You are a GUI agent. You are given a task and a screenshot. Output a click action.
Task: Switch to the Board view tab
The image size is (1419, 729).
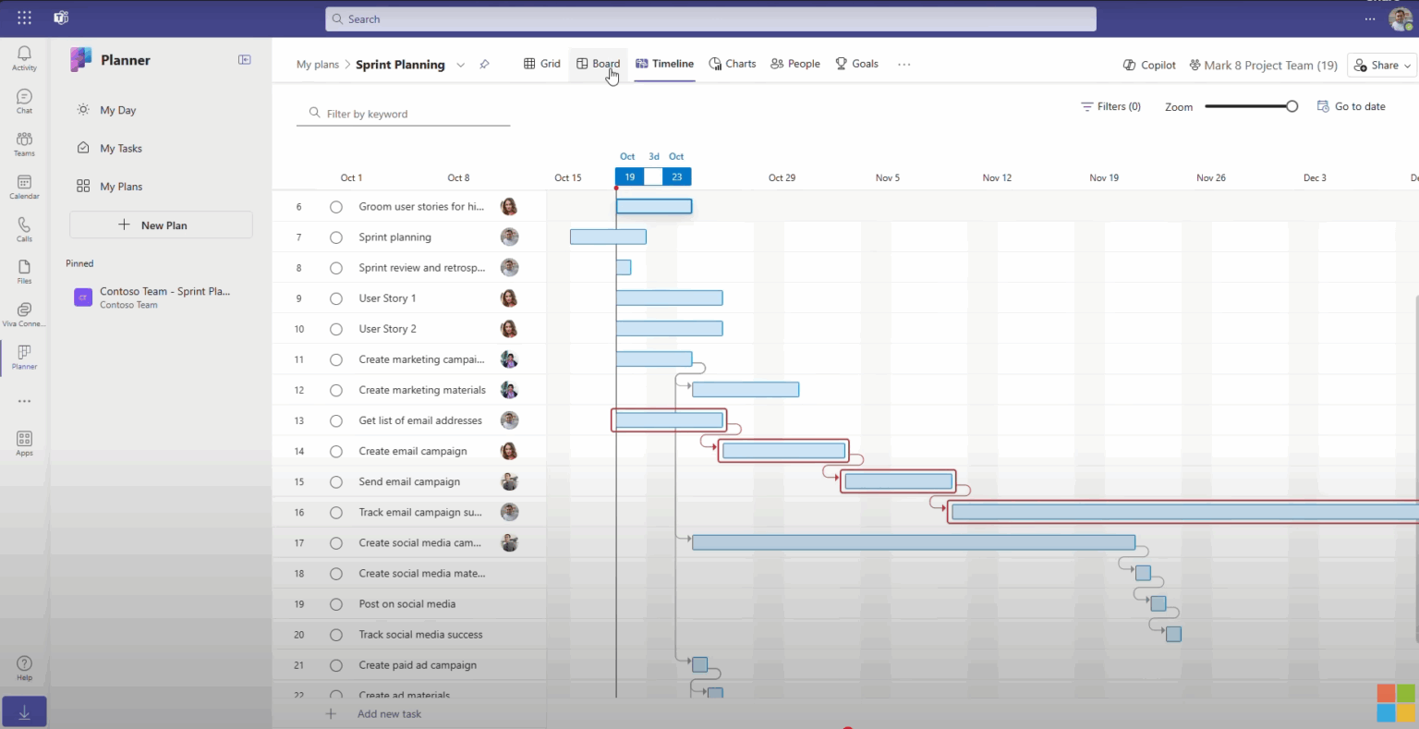tap(598, 64)
